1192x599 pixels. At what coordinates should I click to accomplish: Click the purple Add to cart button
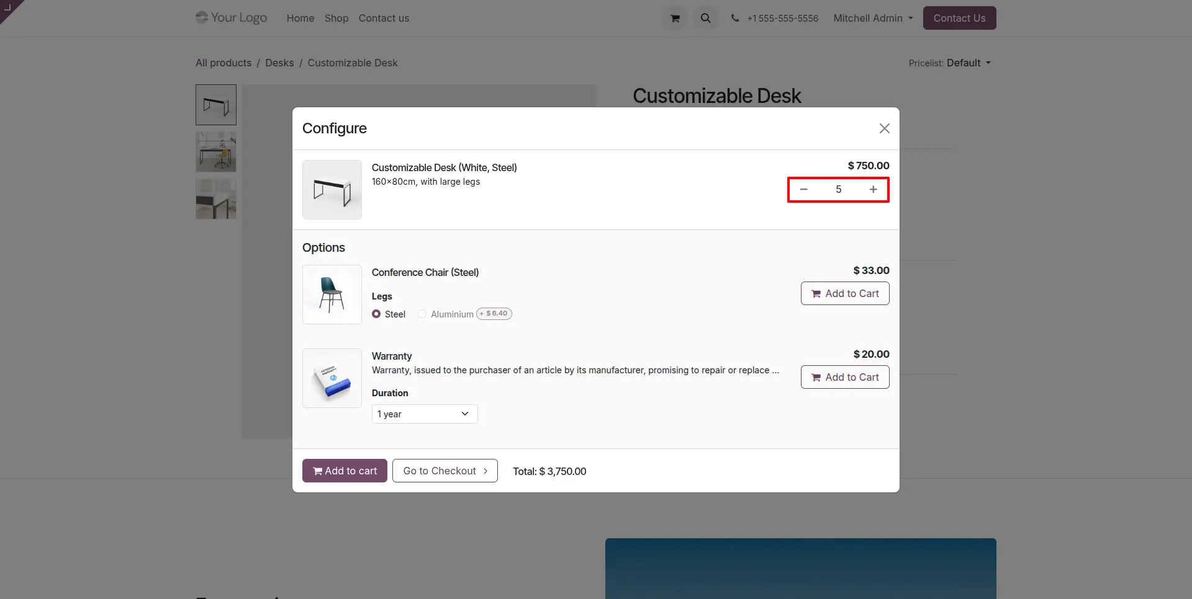coord(345,471)
